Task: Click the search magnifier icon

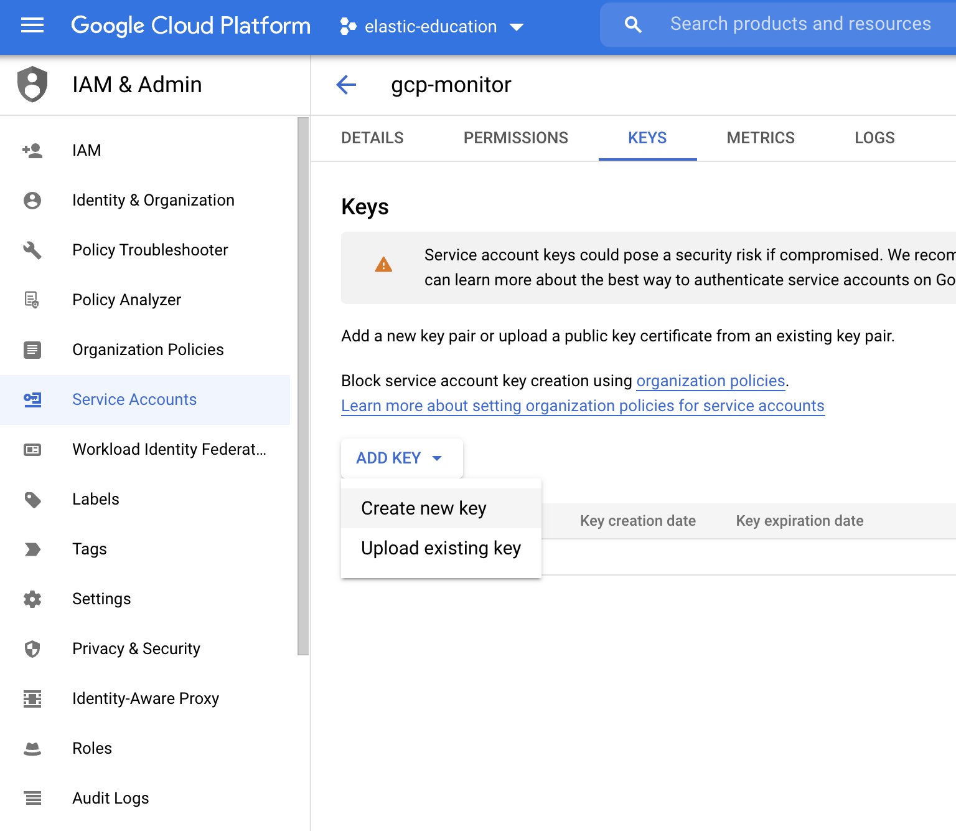Action: 632,24
